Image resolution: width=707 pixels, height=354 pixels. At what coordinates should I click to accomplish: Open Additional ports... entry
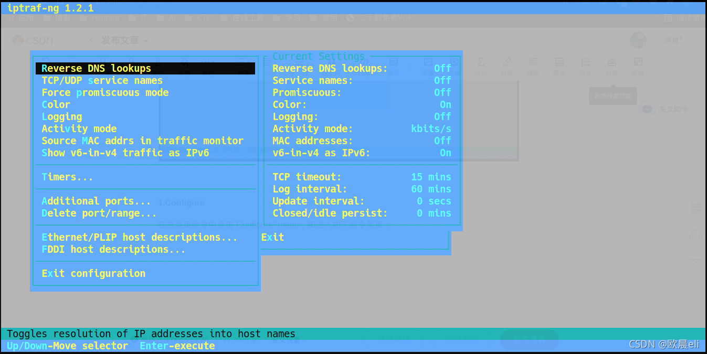96,201
